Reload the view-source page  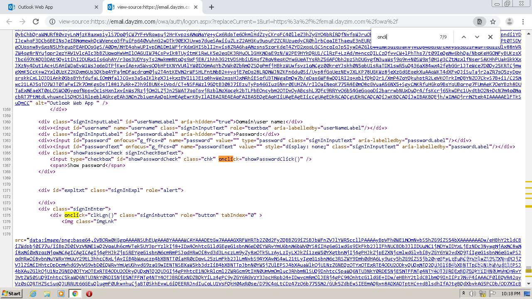(36, 22)
